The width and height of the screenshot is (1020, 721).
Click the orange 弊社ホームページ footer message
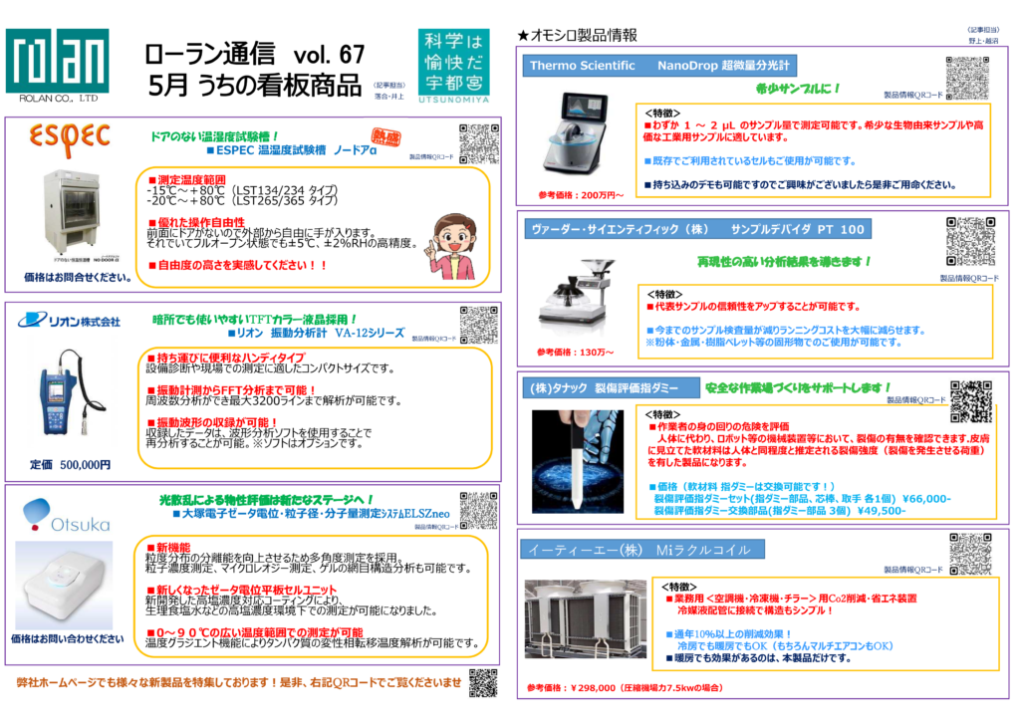click(x=239, y=682)
